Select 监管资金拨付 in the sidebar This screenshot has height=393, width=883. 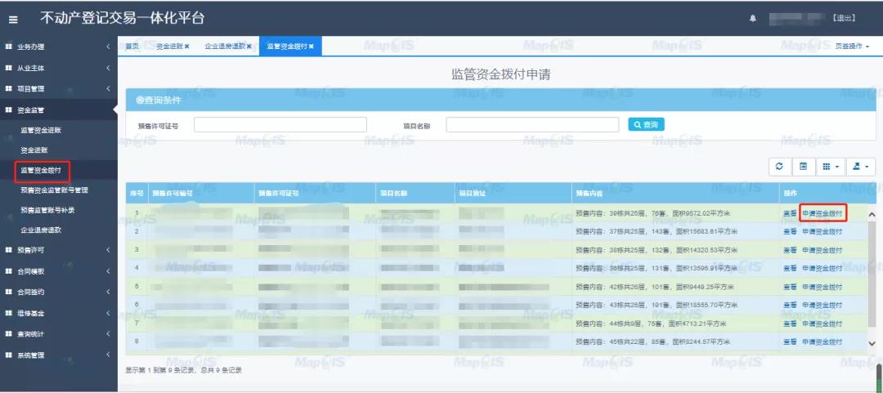(41, 171)
